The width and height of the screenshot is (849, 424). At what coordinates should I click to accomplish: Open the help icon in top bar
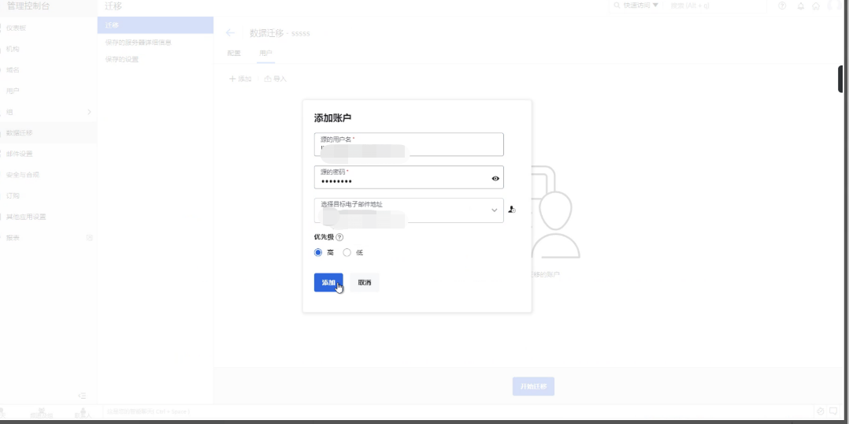(x=782, y=6)
